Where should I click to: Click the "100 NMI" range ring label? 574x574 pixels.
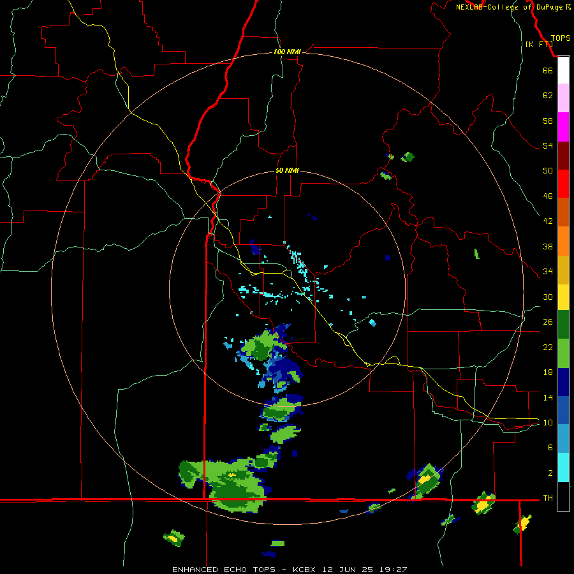pyautogui.click(x=287, y=52)
